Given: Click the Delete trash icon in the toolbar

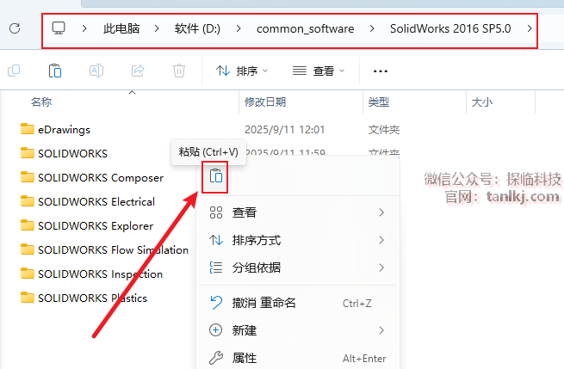Looking at the screenshot, I should [179, 71].
